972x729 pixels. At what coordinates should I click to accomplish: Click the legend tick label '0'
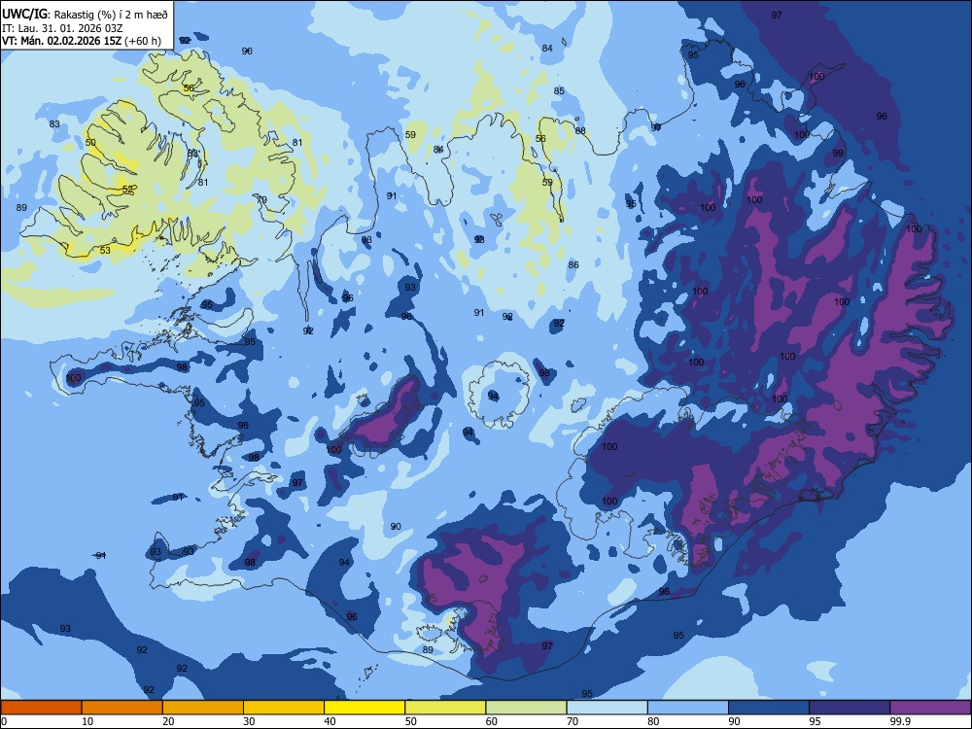[x=4, y=721]
